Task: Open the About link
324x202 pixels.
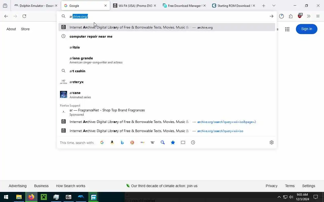Action: point(11,29)
